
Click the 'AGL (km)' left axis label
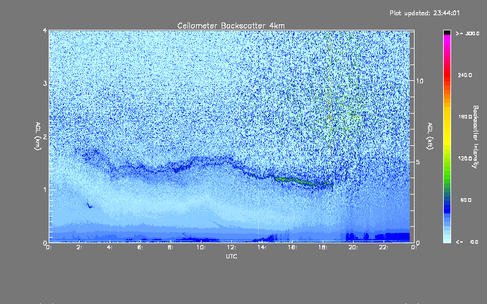[38, 136]
